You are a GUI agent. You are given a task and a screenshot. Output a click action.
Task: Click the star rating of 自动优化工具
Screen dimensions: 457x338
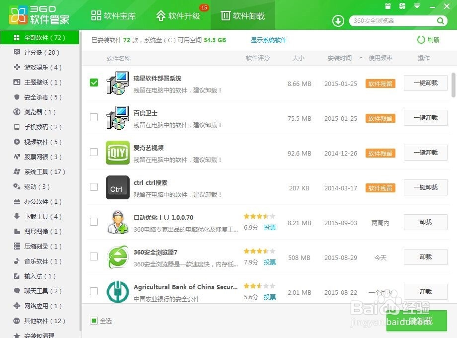[259, 216]
